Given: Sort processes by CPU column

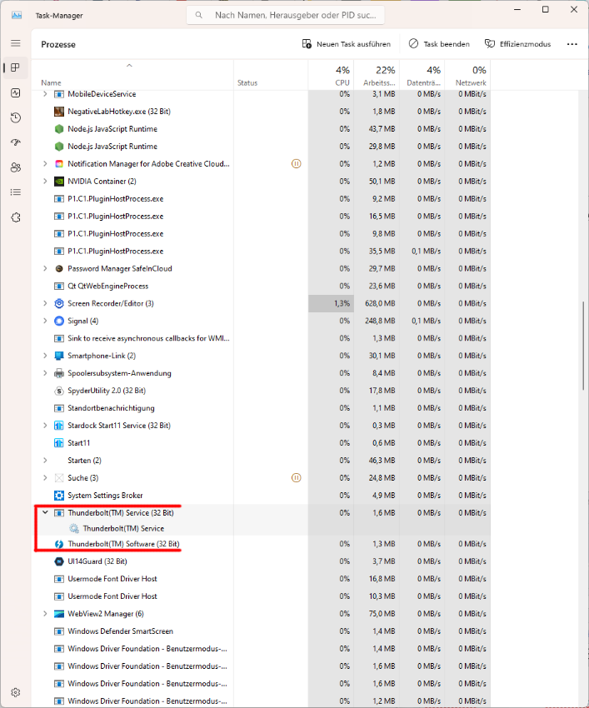Looking at the screenshot, I should (x=342, y=77).
